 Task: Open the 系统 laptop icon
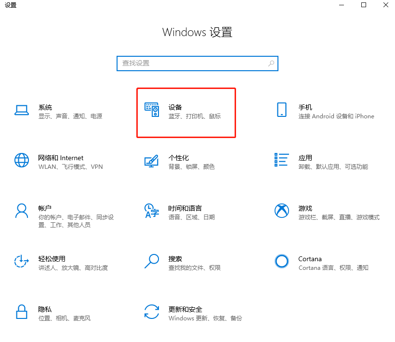[21, 110]
